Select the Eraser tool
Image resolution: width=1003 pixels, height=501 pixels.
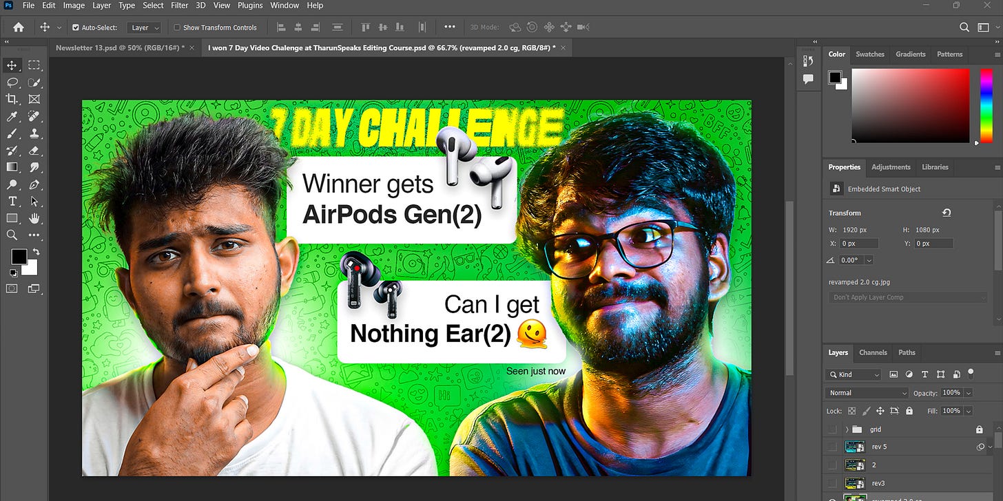tap(34, 150)
